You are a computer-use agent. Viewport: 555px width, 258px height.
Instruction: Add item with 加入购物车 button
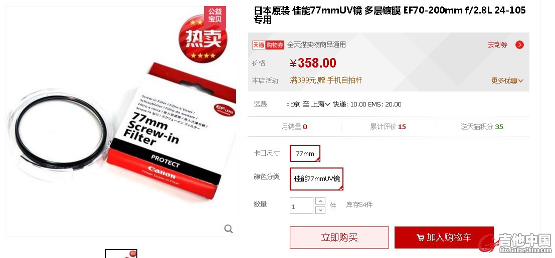[x=444, y=237]
